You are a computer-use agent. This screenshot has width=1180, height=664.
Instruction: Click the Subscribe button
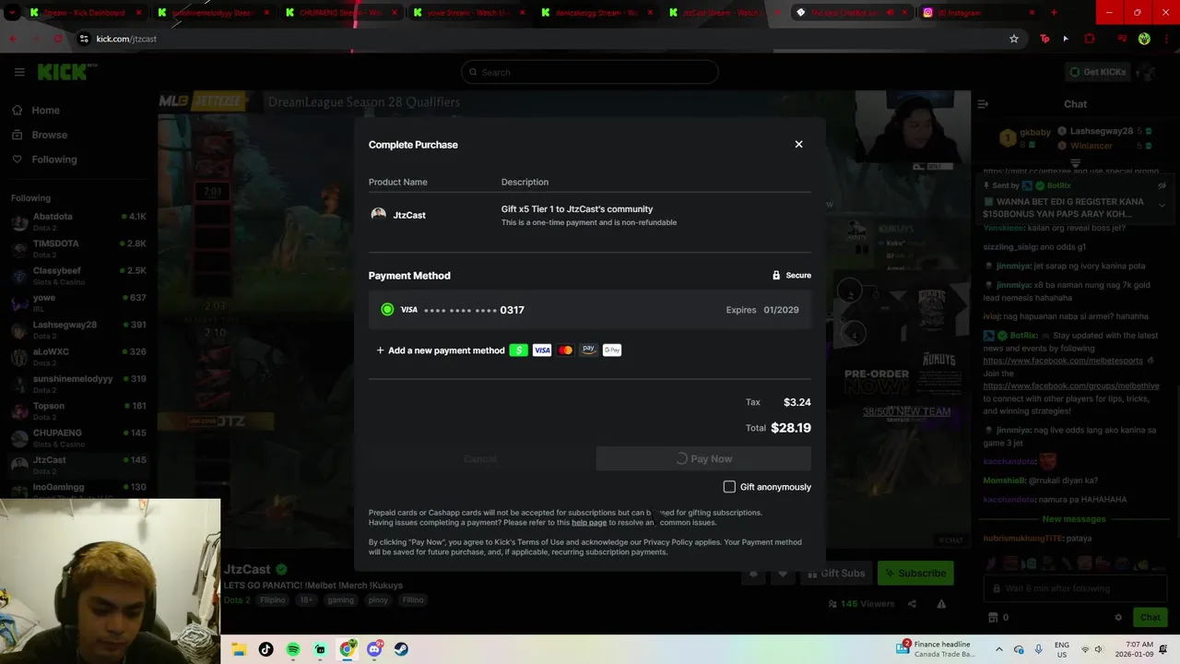915,573
